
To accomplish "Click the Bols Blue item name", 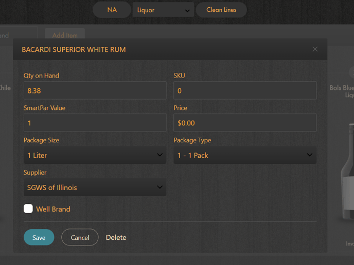I will (x=342, y=91).
